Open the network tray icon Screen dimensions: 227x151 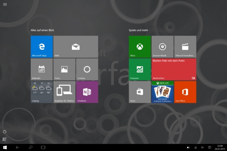(196, 148)
